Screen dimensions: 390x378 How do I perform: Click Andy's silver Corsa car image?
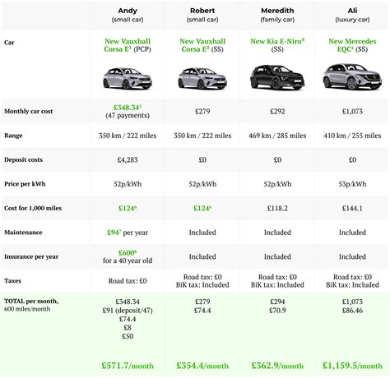pos(128,78)
